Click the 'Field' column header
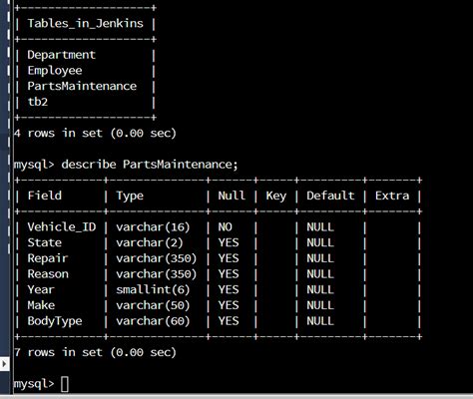473x399 pixels. (45, 196)
